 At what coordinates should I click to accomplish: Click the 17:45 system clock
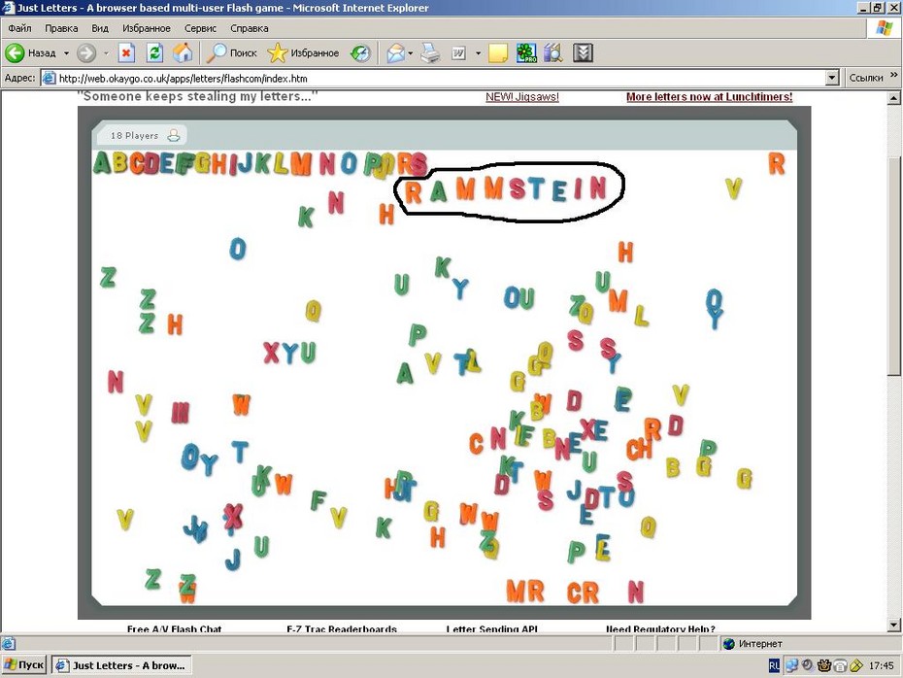[881, 666]
